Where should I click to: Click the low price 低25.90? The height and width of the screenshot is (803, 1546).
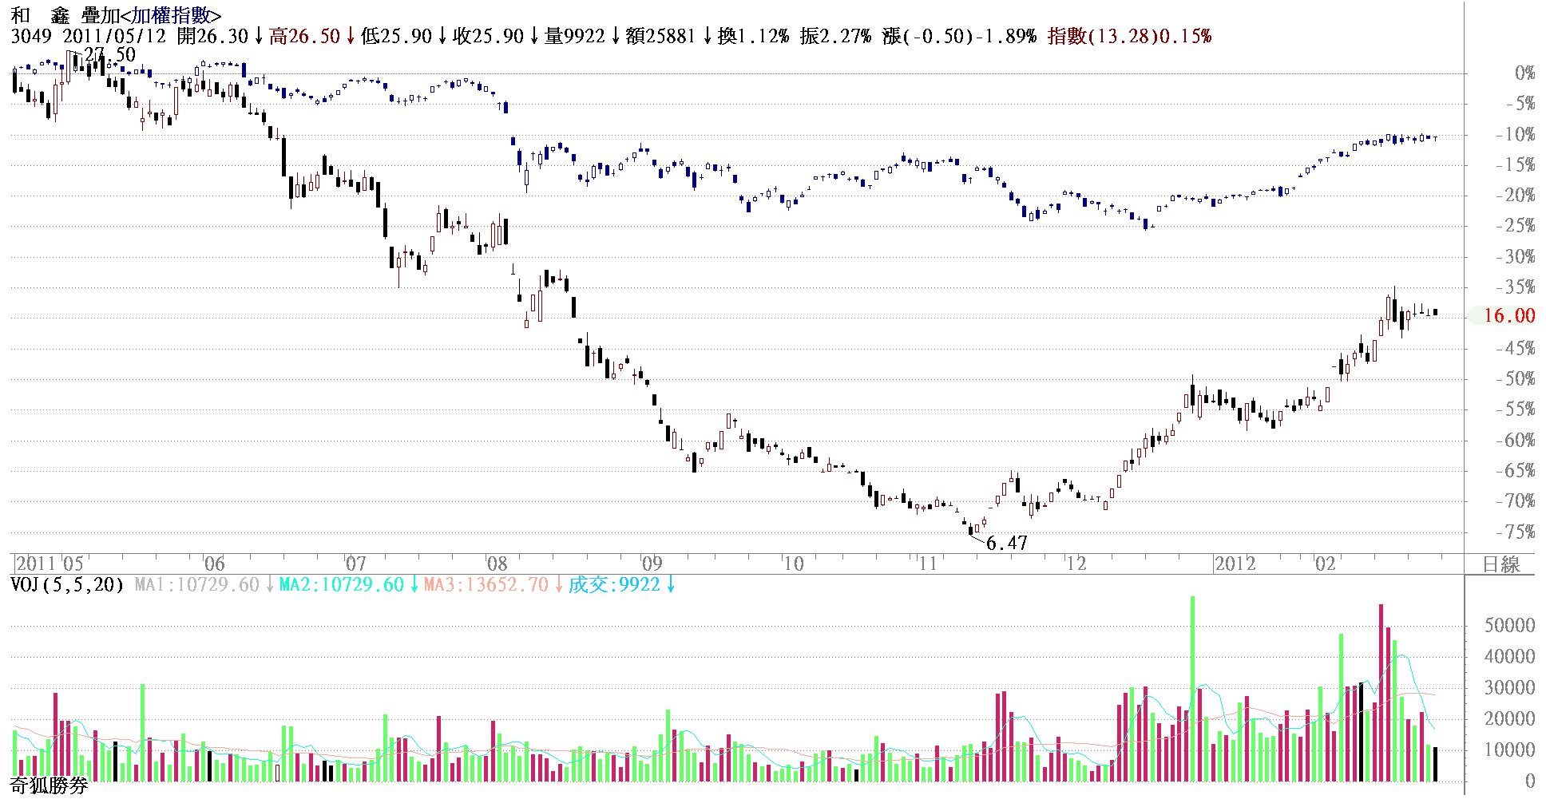pyautogui.click(x=396, y=36)
